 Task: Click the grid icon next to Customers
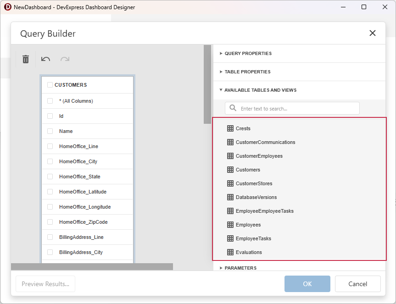tap(229, 170)
